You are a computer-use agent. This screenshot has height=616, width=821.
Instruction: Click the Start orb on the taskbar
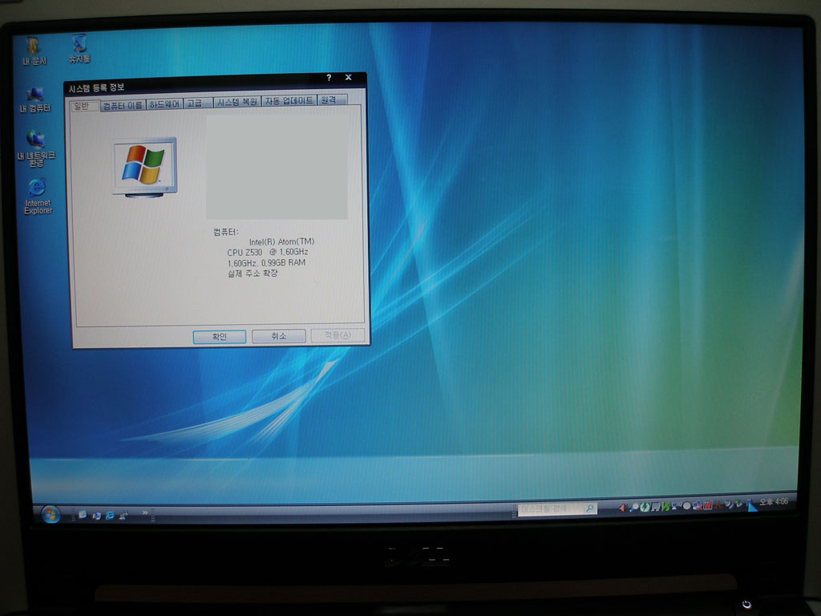tap(50, 514)
